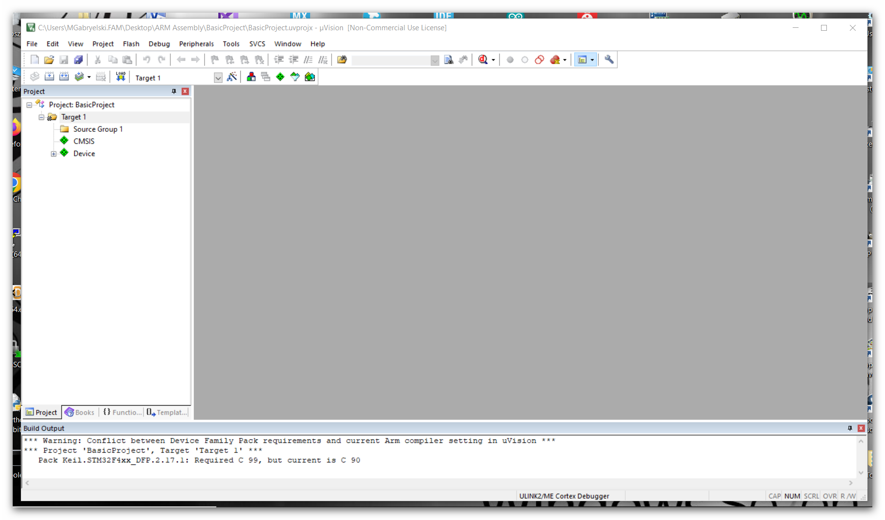Screen dimensions: 885x520
Task: Uncomment the selection with the slash-x icon
Action: pyautogui.click(x=323, y=60)
